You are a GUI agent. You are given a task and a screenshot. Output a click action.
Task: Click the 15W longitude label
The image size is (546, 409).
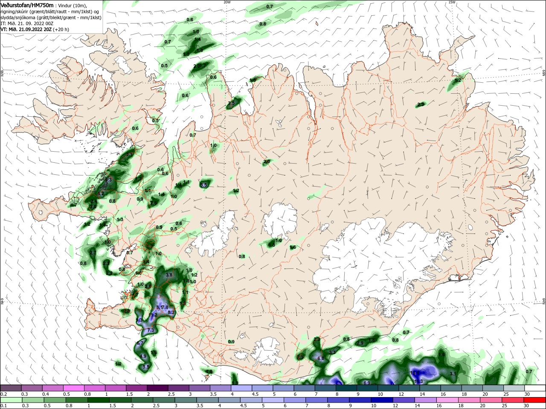(452, 2)
